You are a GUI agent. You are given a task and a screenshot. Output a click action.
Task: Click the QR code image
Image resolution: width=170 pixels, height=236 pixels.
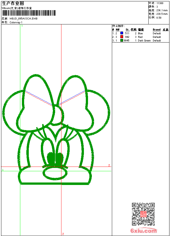tap(143, 214)
